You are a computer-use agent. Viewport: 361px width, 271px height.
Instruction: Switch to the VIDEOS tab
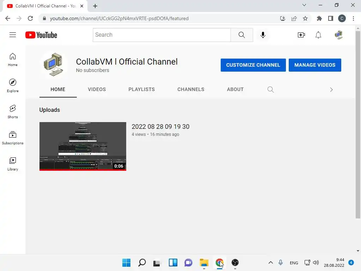[x=97, y=89]
